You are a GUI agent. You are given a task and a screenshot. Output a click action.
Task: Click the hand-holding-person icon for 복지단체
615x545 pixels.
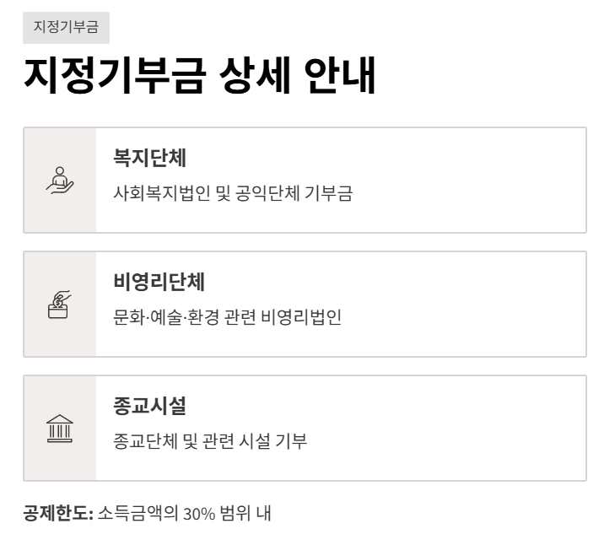tap(60, 180)
